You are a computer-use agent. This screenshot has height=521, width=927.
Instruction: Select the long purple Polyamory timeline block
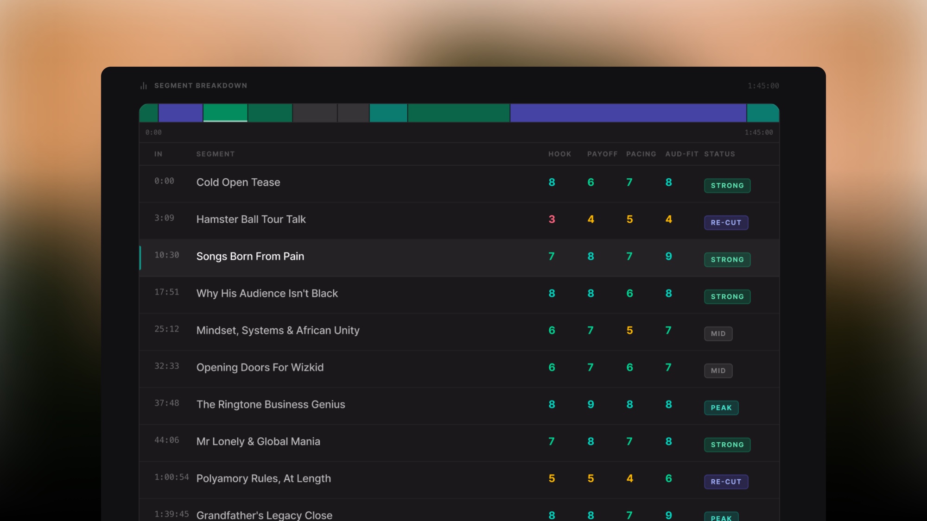point(628,113)
